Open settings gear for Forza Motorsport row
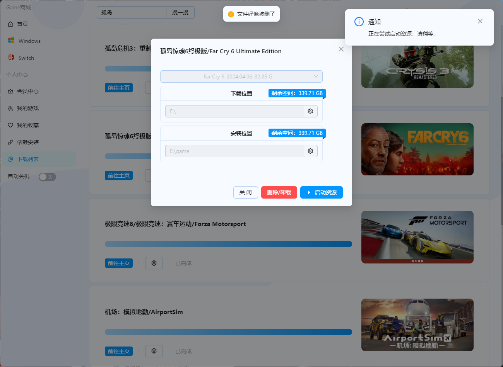The image size is (503, 367). tap(154, 263)
